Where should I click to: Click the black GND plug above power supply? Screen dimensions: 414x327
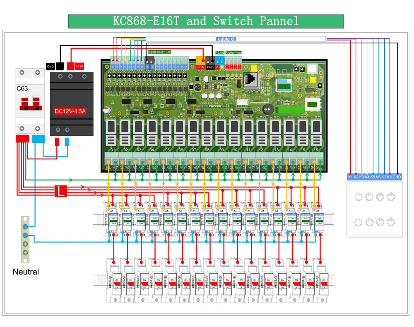[60, 66]
